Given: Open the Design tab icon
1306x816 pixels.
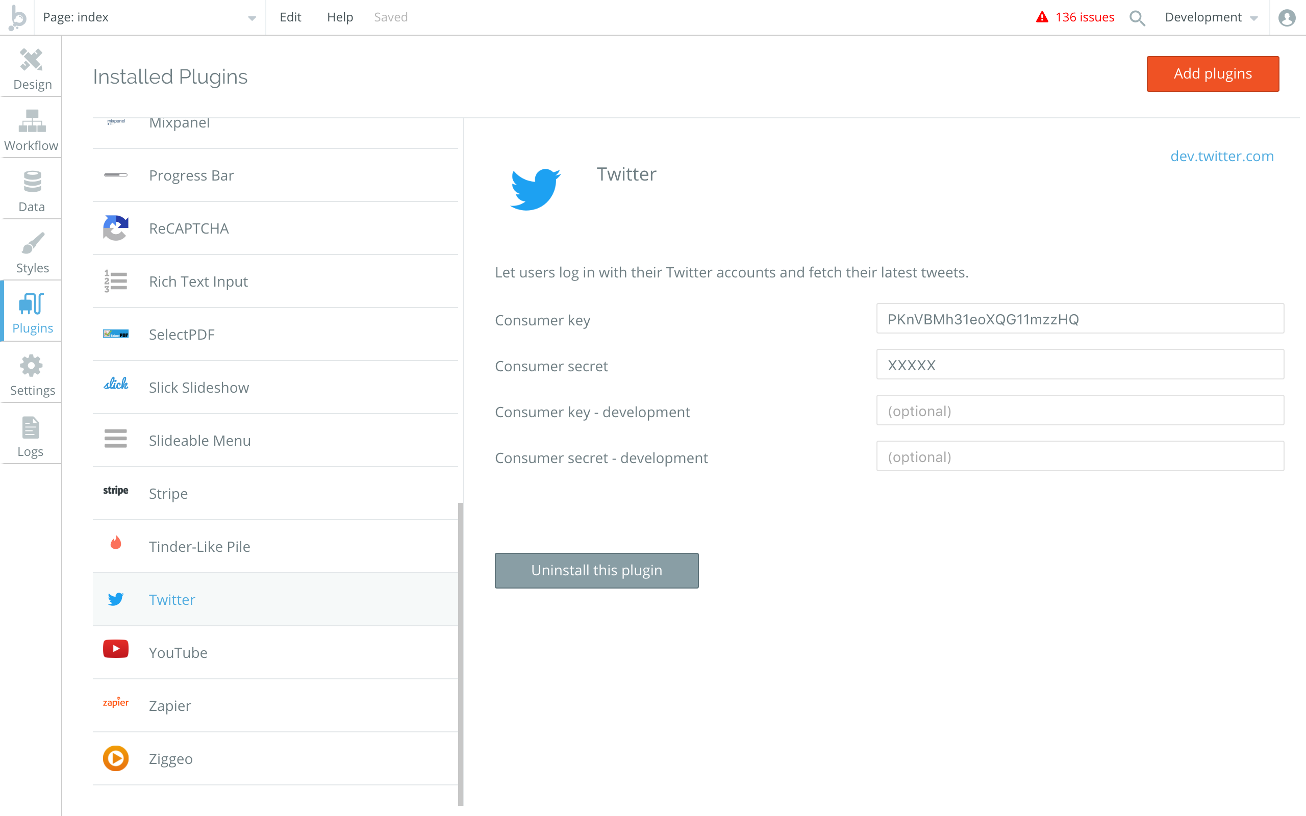Looking at the screenshot, I should coord(31,60).
